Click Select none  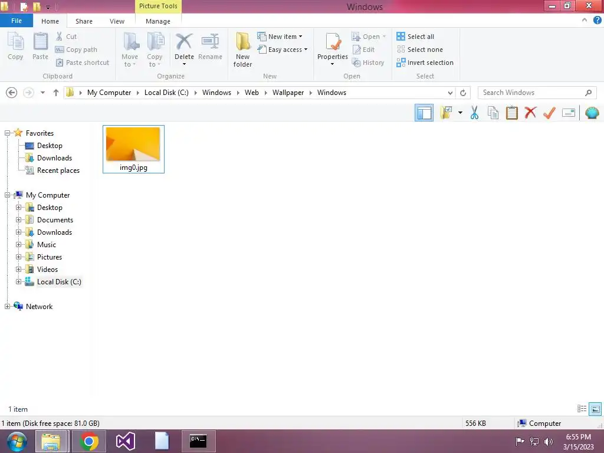click(x=420, y=50)
